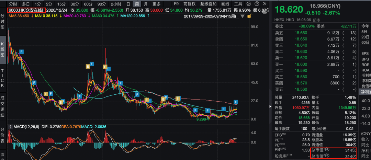Select the 60分 interval
Image resolution: width=371 pixels, height=160 pixels.
[88, 4]
